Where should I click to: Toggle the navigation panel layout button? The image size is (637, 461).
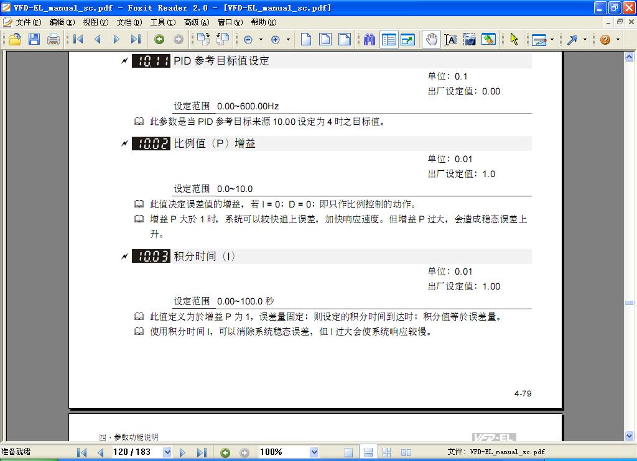(389, 39)
